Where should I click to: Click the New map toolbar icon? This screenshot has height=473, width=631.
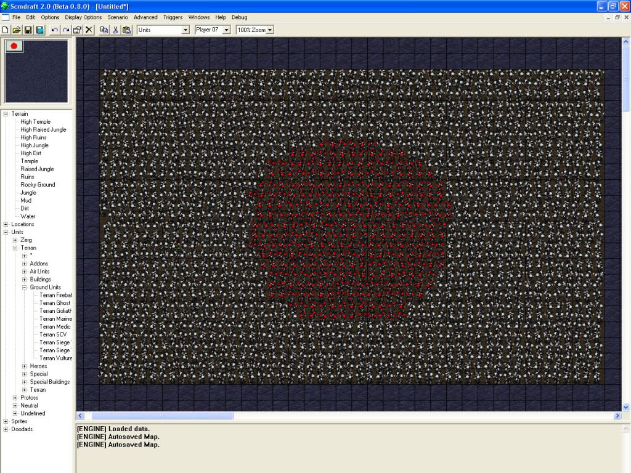pos(5,30)
